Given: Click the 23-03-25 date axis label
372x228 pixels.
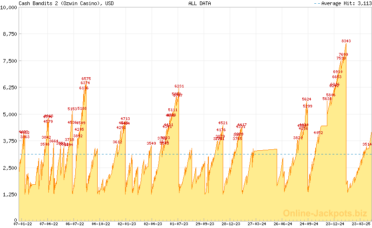Looking at the screenshot, I should pos(361,224).
